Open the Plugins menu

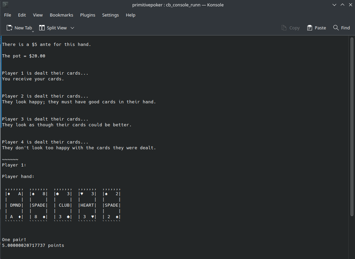coord(88,15)
